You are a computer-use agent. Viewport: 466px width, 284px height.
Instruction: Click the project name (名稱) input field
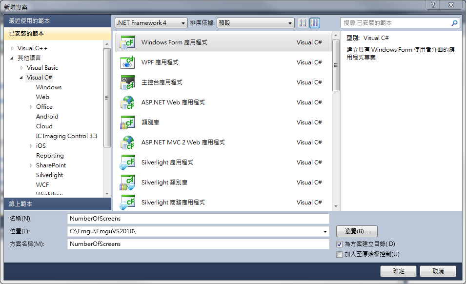tap(198, 219)
